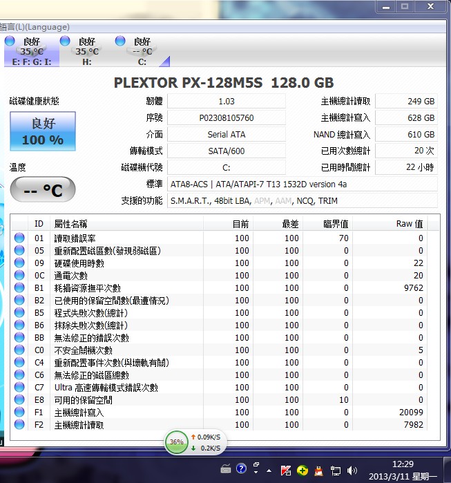Click status circle for attribute 05
Screen dimensions: 451x483
(x=19, y=250)
